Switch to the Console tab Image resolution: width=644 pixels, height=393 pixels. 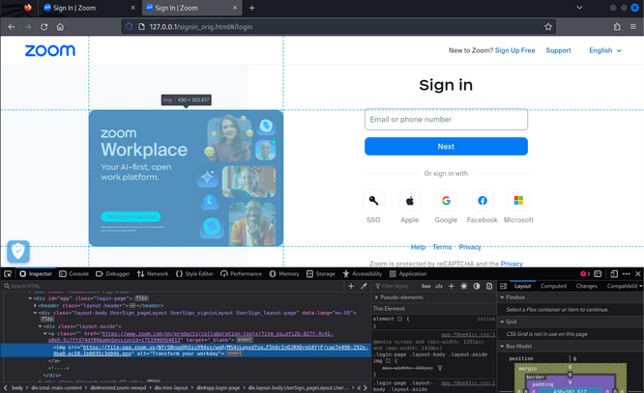coord(73,274)
